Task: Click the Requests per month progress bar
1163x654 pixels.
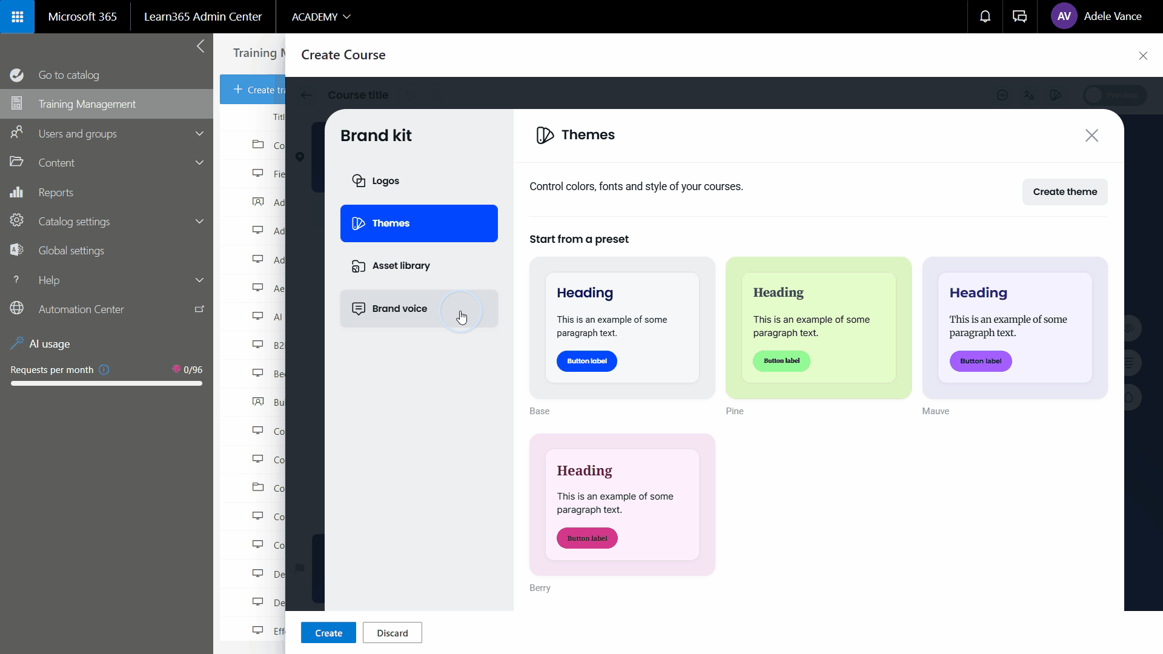Action: click(107, 383)
